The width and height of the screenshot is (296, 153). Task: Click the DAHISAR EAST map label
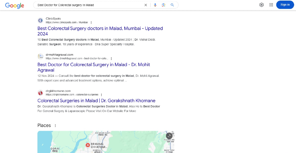pyautogui.click(x=103, y=134)
